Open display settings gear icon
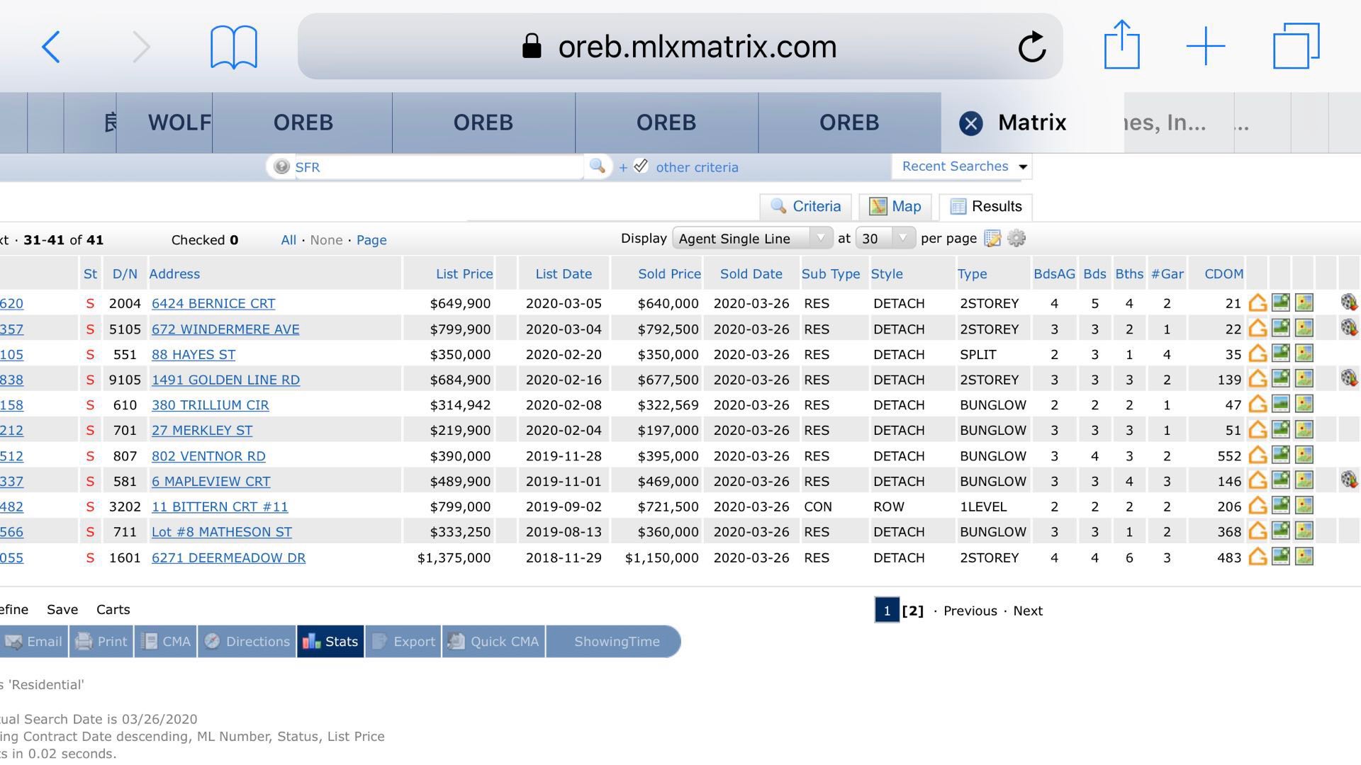The width and height of the screenshot is (1361, 765). pyautogui.click(x=1016, y=239)
